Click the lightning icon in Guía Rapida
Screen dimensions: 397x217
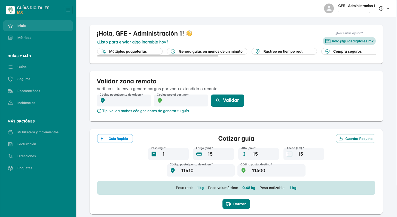tap(102, 139)
